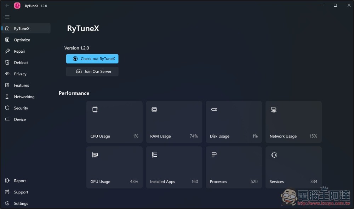The image size is (354, 209).
Task: Click the home icon beside RyTuneX
Action: pos(7,28)
